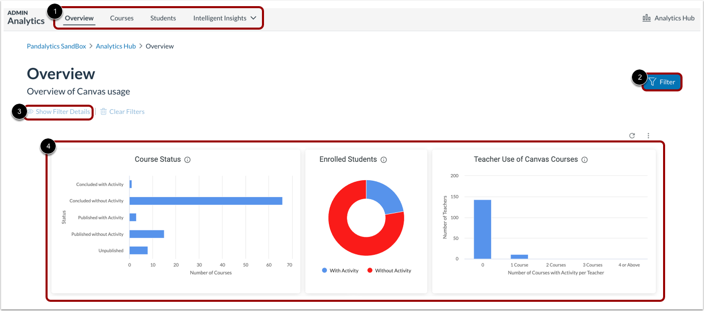Refresh the dashboard data
Image resolution: width=704 pixels, height=311 pixels.
632,135
